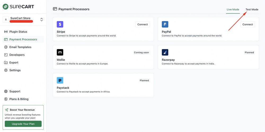Image resolution: width=265 pixels, height=132 pixels.
Task: Open the SureCart Store selector
Action: (21, 20)
